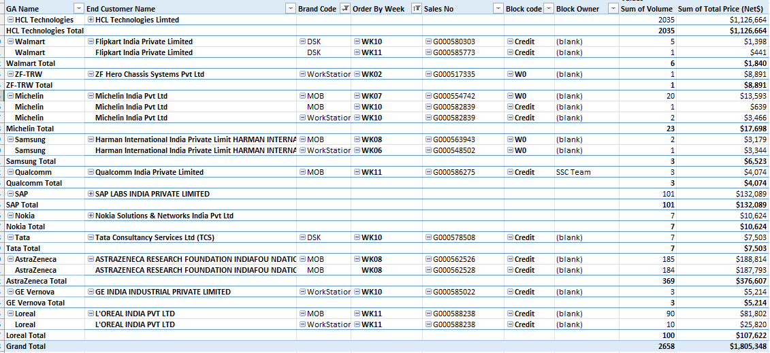Collapse the Nokia GA group
This screenshot has width=770, height=353.
11,216
